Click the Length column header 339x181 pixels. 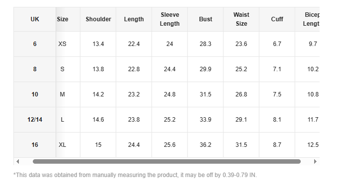134,19
